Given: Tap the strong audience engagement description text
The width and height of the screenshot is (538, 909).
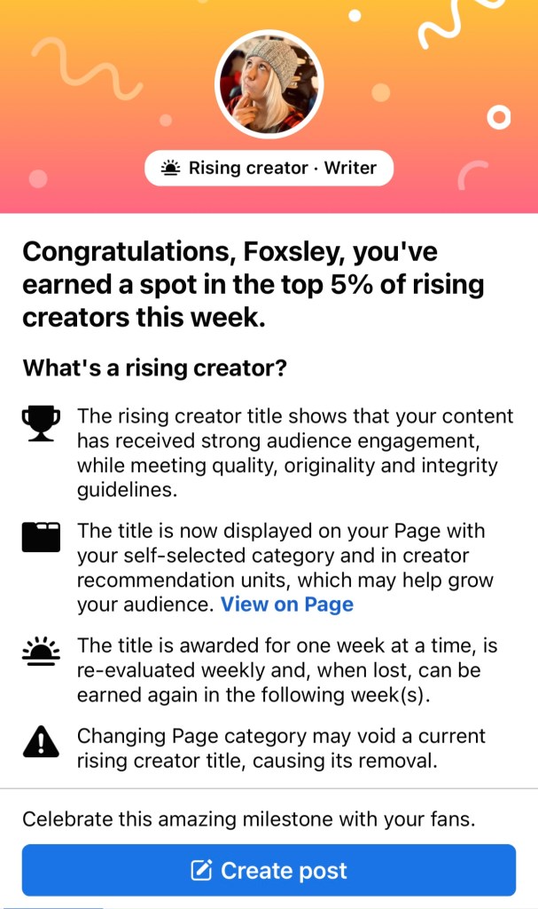Looking at the screenshot, I should [294, 453].
